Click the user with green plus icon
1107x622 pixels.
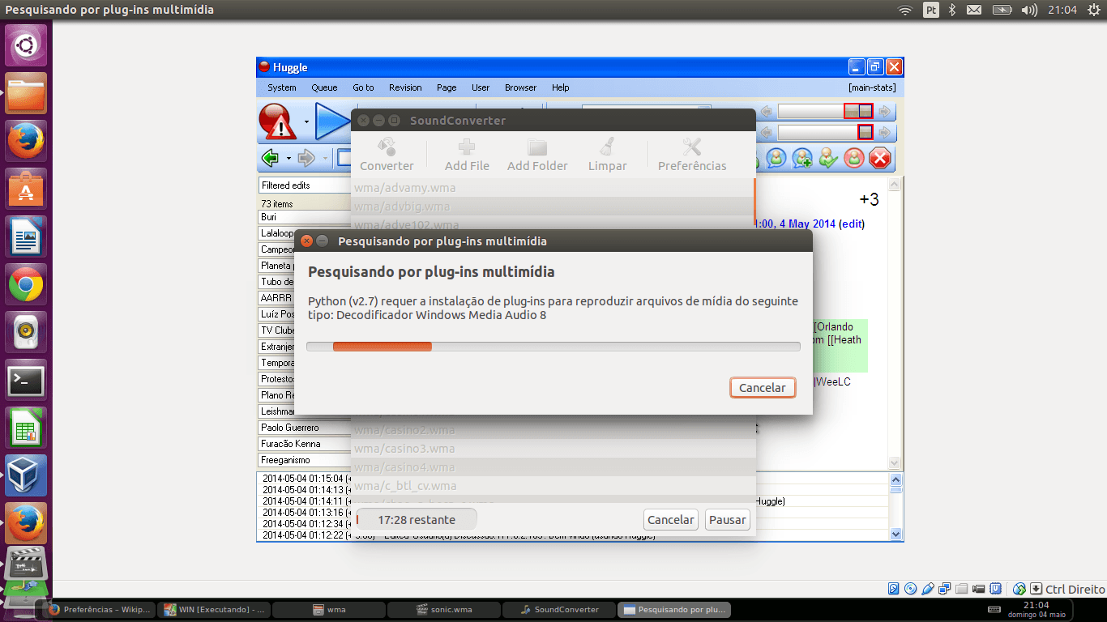click(x=802, y=158)
